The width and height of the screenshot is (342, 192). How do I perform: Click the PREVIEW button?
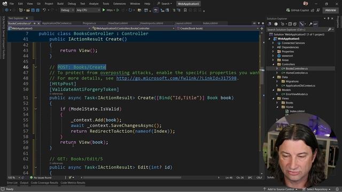point(331,10)
